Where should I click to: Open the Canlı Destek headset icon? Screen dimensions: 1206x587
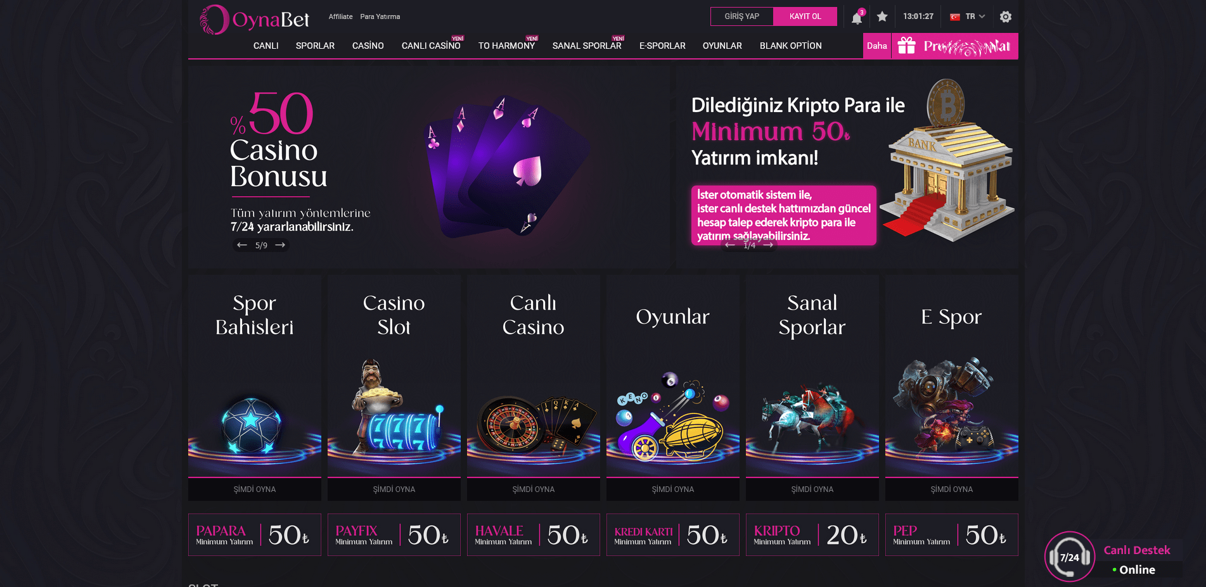tap(1070, 557)
